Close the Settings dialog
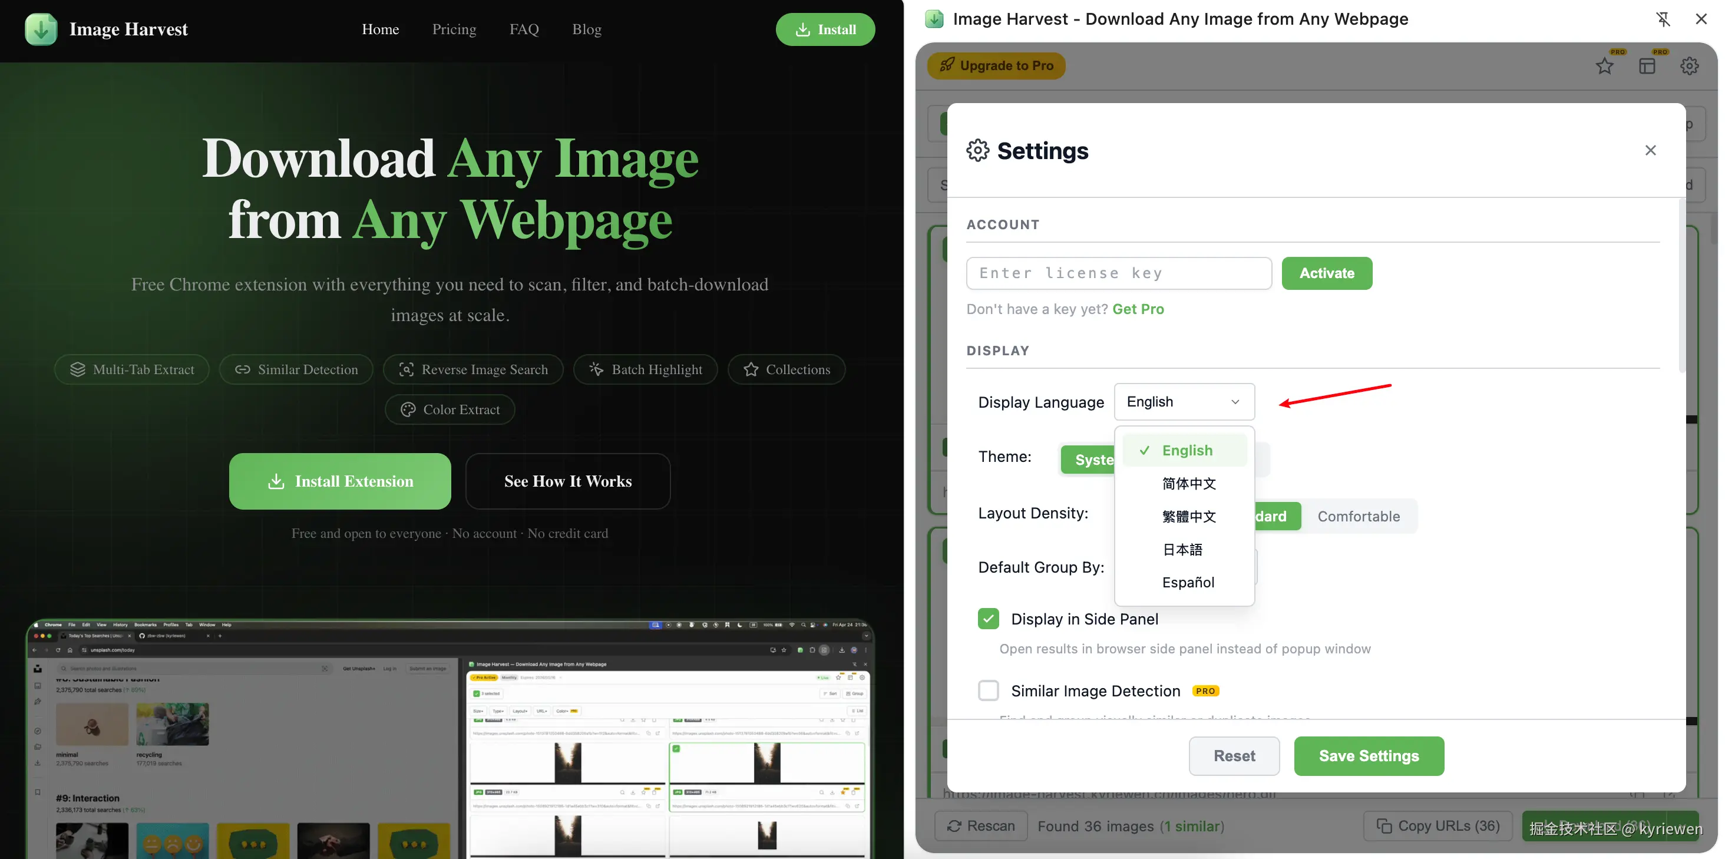This screenshot has width=1725, height=859. pos(1651,151)
